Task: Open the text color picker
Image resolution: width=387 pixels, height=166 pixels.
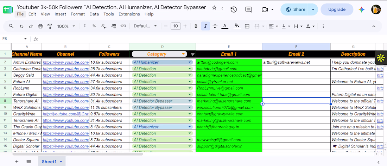Action: coord(224,26)
